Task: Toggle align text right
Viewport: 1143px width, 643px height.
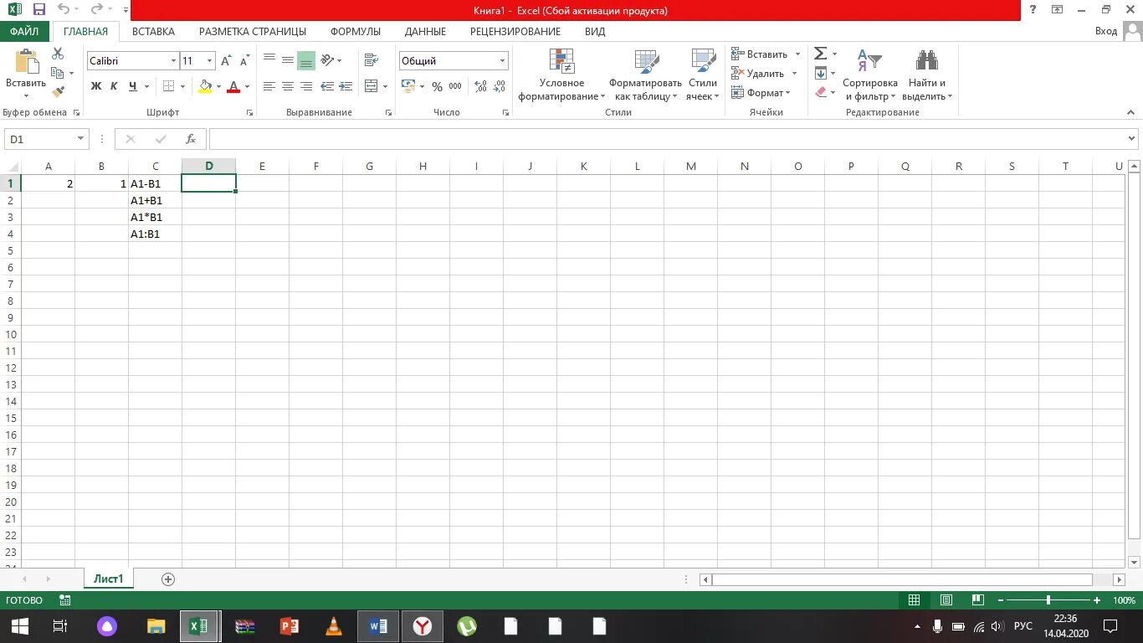Action: [x=306, y=86]
